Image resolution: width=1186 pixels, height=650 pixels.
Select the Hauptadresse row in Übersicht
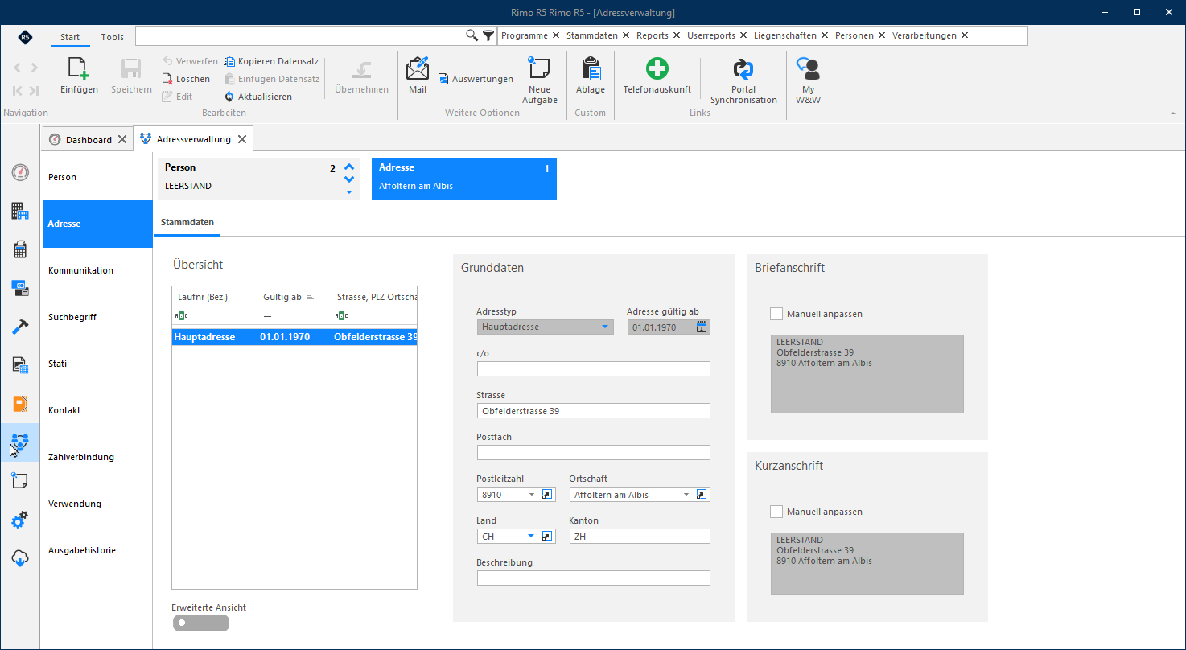(x=294, y=337)
